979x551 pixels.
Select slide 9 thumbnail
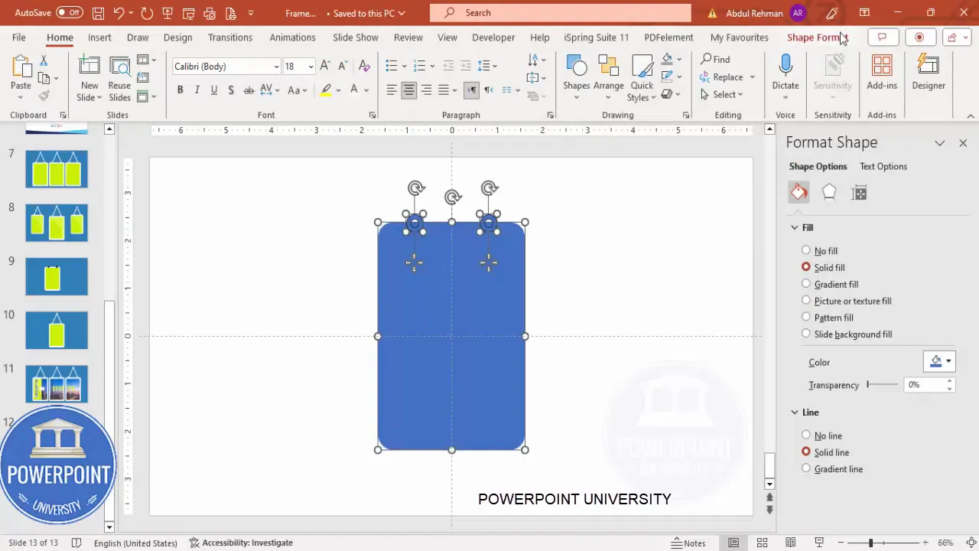(x=56, y=276)
